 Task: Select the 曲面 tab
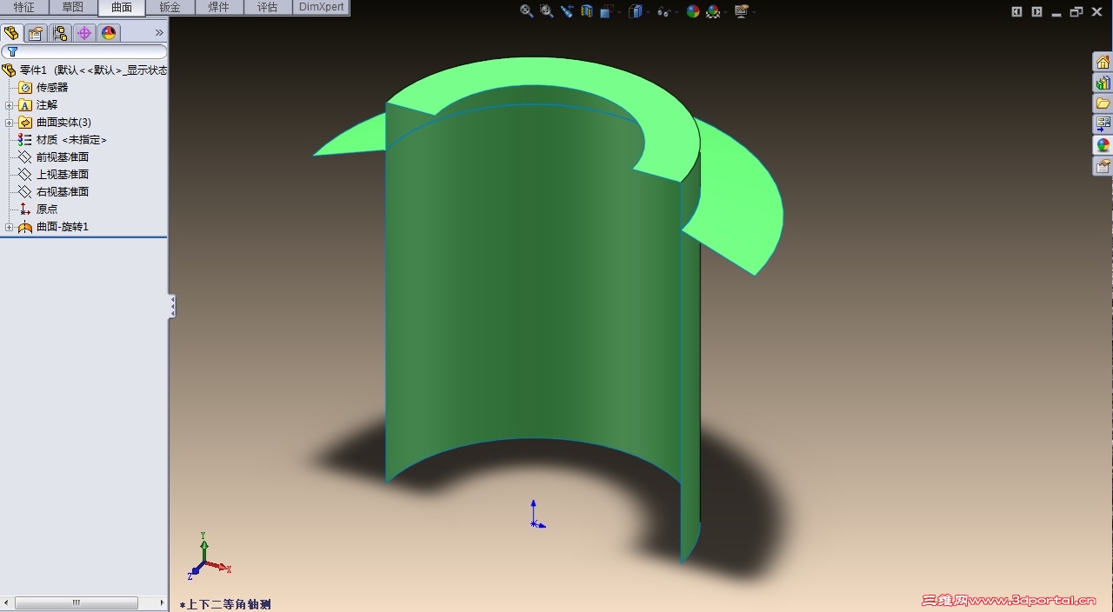(x=122, y=8)
